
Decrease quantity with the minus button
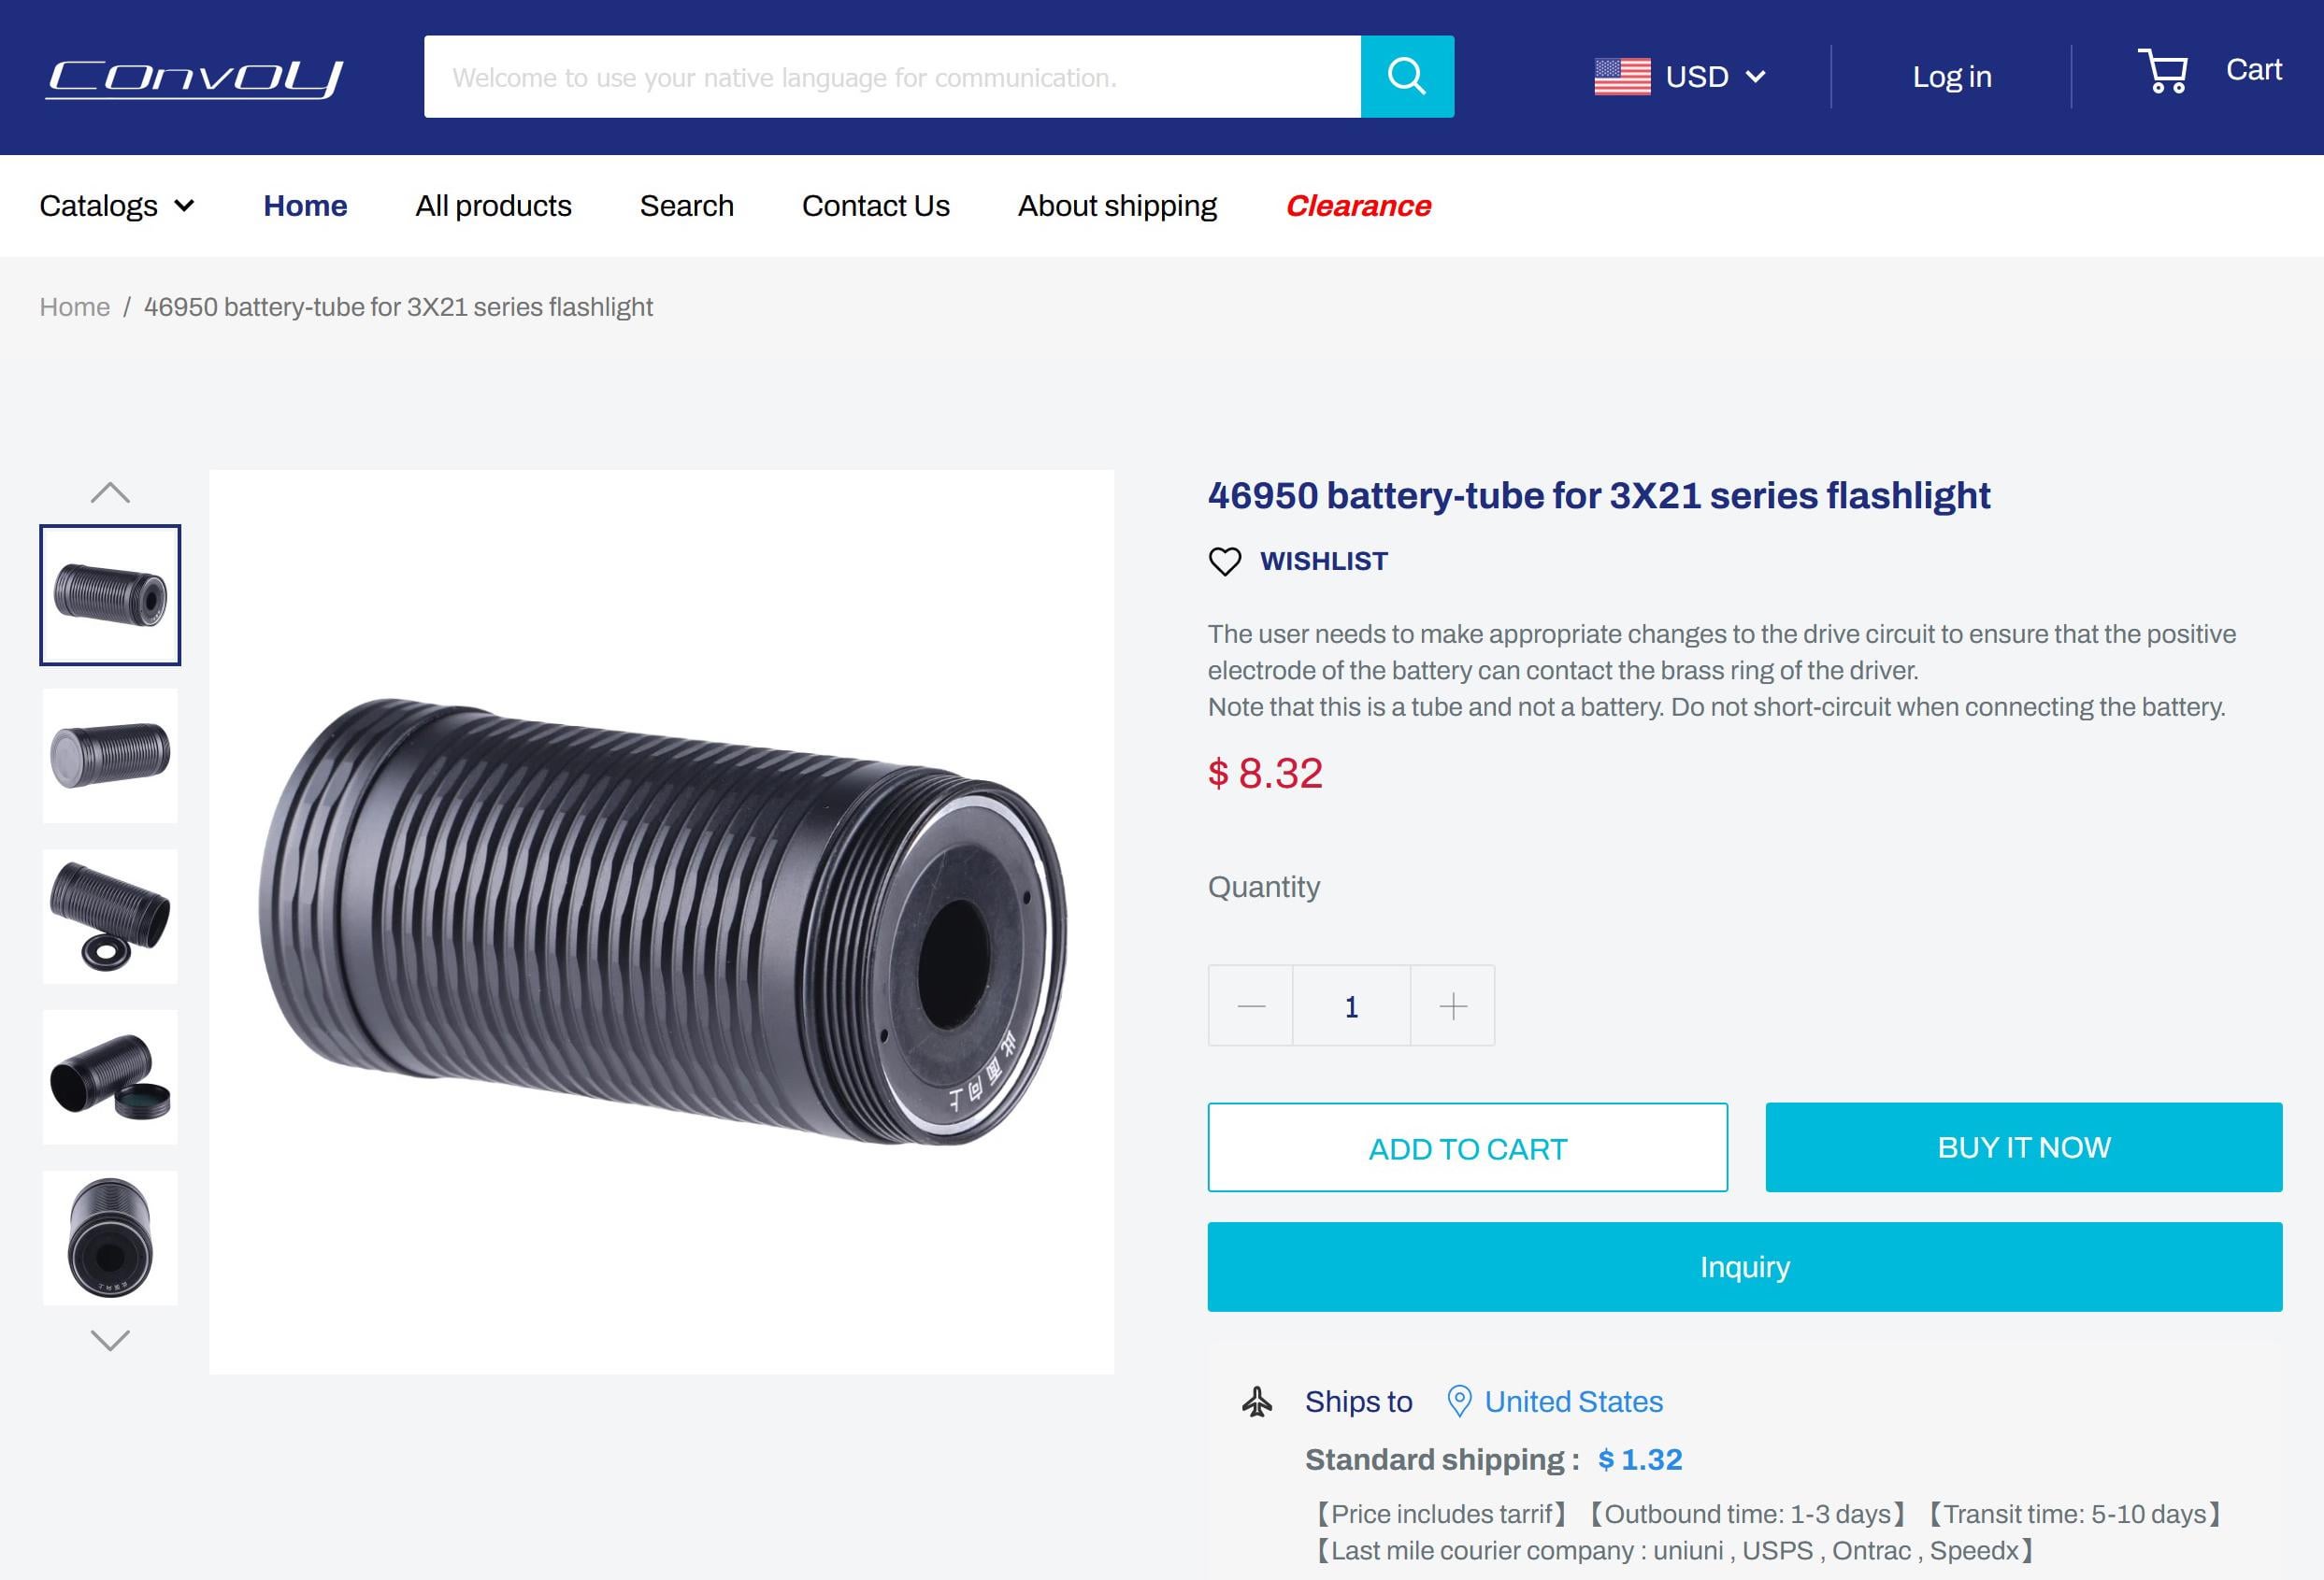(1250, 1005)
